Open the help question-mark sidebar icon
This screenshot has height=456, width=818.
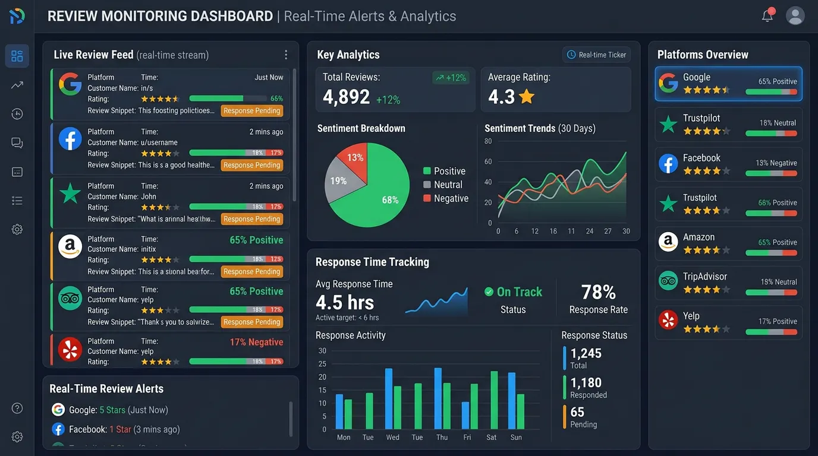pos(17,408)
